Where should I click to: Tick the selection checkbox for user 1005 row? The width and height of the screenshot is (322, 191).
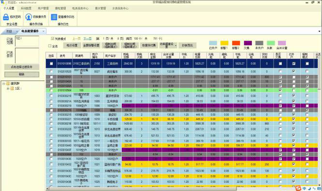pos(51,101)
